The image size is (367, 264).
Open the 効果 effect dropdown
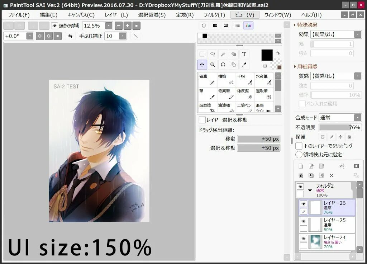coord(358,34)
